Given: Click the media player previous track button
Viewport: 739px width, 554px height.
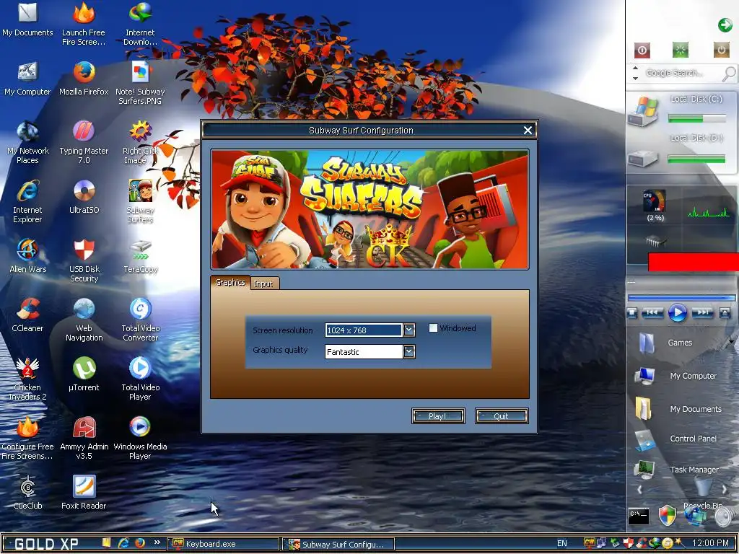Looking at the screenshot, I should point(652,313).
